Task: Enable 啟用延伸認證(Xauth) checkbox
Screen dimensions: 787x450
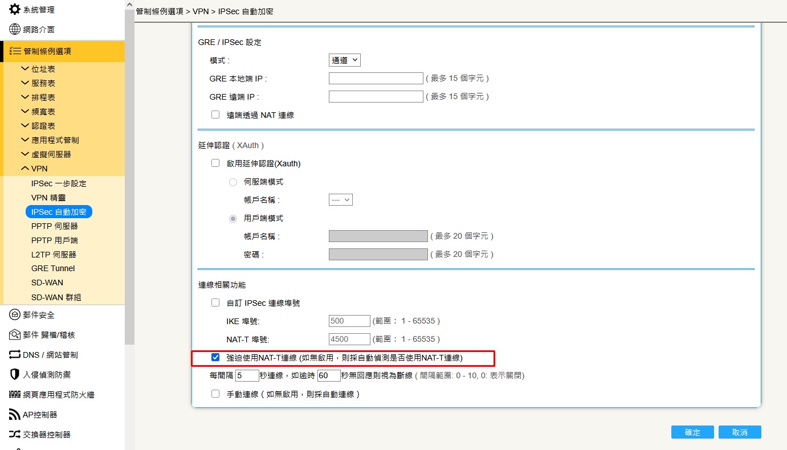Action: pyautogui.click(x=215, y=163)
